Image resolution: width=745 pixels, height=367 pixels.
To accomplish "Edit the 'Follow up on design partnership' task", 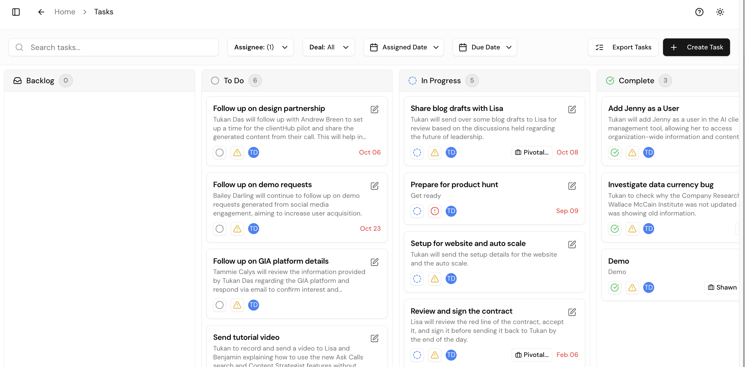I will [375, 109].
